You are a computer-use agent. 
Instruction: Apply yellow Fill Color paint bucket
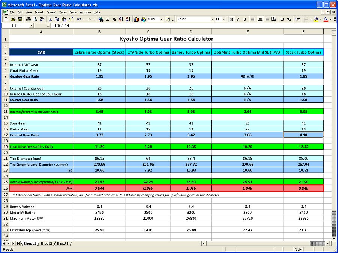coord(316,19)
